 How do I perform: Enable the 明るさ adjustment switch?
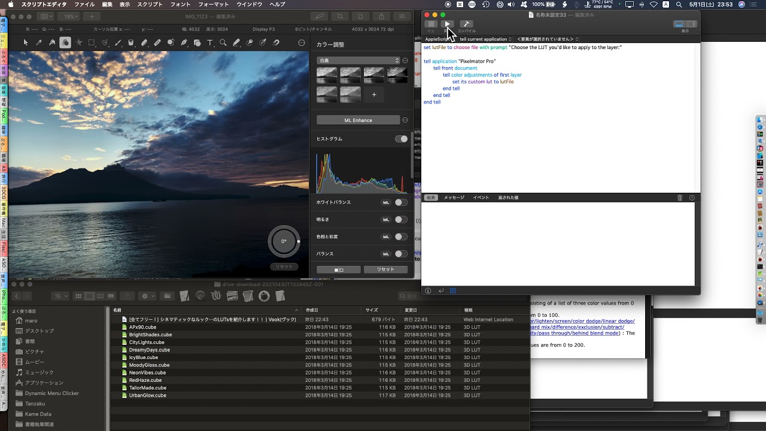pyautogui.click(x=401, y=220)
